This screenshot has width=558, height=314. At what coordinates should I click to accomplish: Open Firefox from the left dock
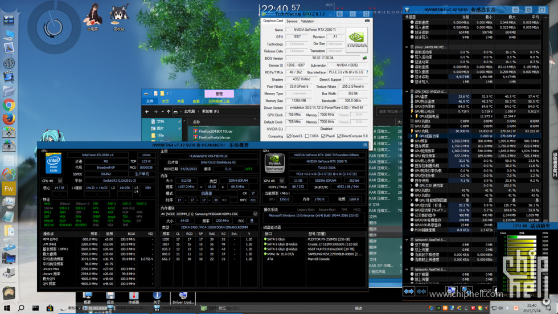[x=9, y=119]
